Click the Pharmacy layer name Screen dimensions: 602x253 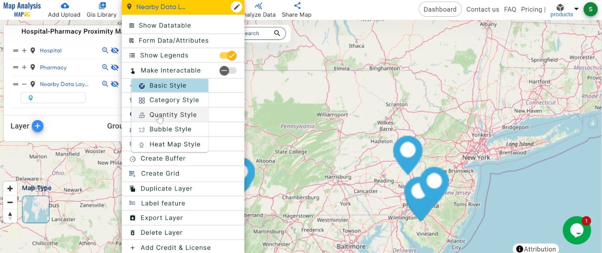pos(53,67)
